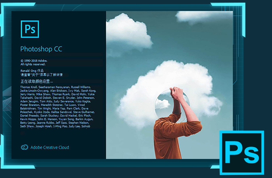272x178 pixels.
Task: Click the 正在读取颜色设置 loading status text
Action: tap(36, 82)
